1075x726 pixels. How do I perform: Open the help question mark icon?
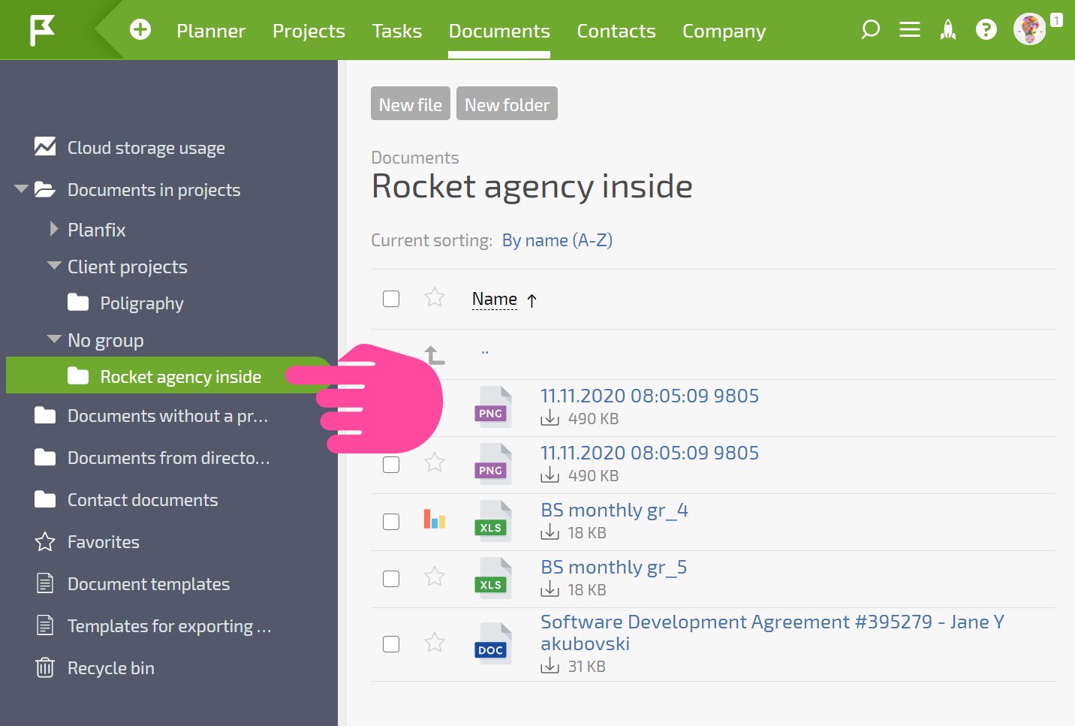tap(986, 30)
